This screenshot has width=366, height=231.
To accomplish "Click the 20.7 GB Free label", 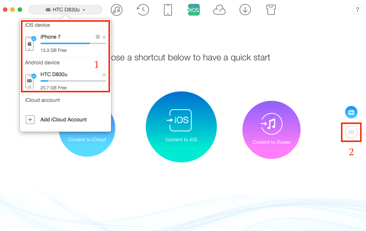I will click(53, 88).
